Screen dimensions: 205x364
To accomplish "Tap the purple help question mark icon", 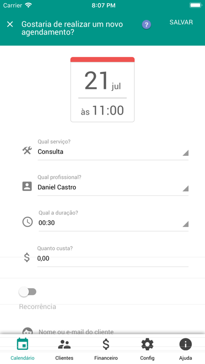I will [x=146, y=25].
